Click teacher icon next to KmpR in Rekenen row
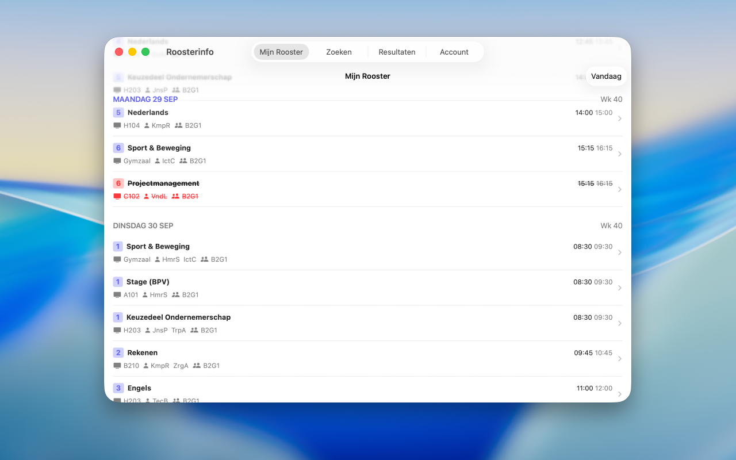Viewport: 736px width, 460px height. click(146, 366)
